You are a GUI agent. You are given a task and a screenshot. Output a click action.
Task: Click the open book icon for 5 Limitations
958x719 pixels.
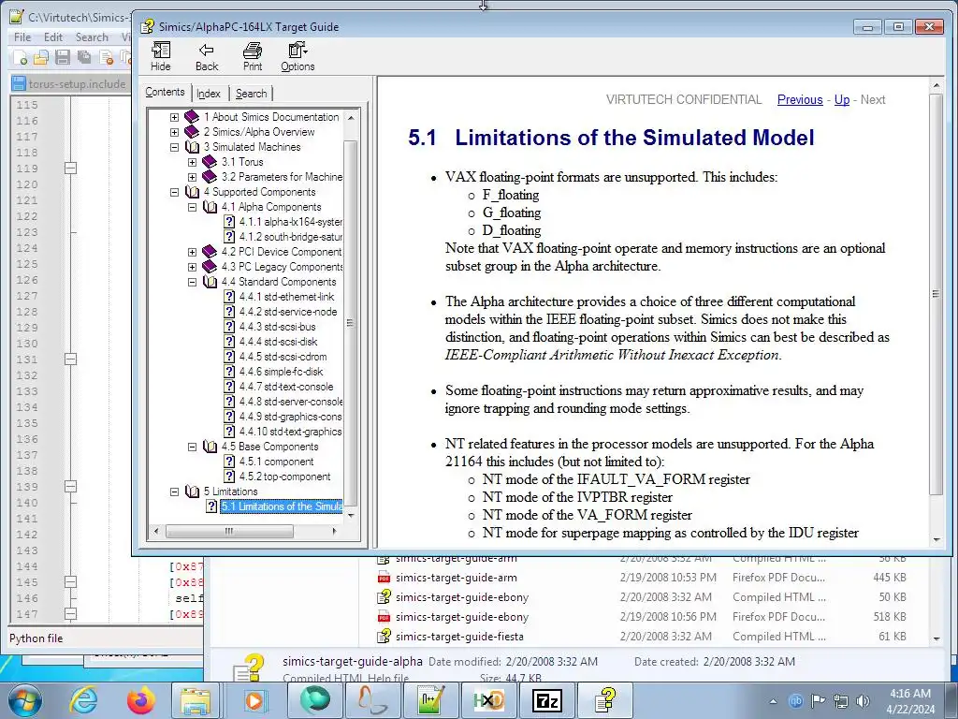tap(192, 492)
